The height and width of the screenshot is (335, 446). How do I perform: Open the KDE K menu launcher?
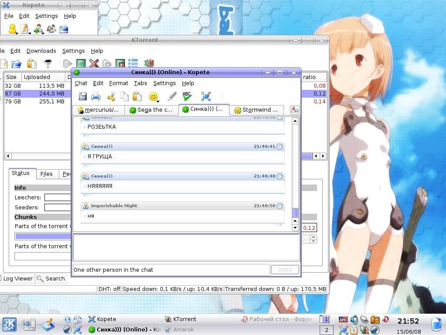10,325
